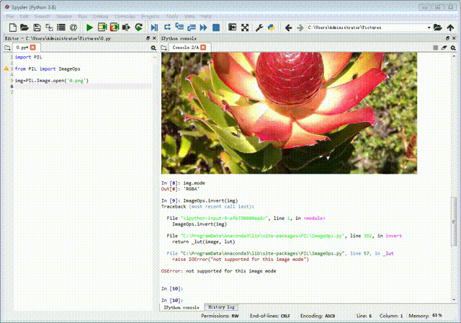
Task: Toggle fullscreen mode icon
Action: 245,27
